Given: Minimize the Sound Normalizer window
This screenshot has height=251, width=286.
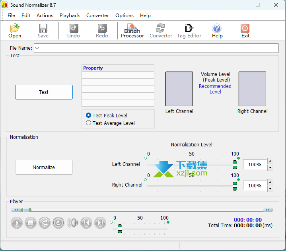Looking at the screenshot, I should point(240,5).
